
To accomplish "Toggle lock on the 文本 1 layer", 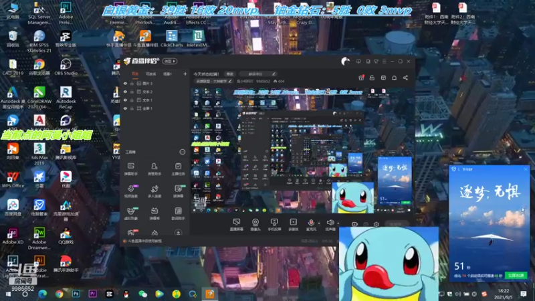I will tap(132, 100).
